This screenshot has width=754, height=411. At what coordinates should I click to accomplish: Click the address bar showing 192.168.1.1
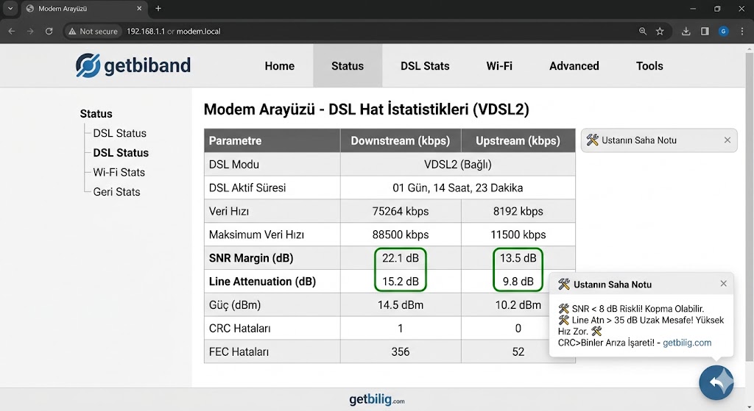(x=174, y=31)
